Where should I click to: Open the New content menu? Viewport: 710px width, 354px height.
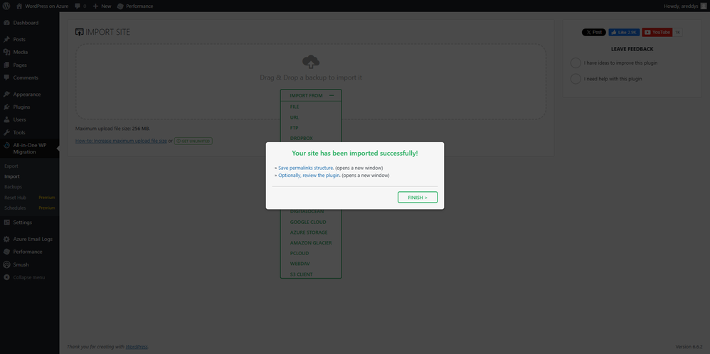pos(102,6)
